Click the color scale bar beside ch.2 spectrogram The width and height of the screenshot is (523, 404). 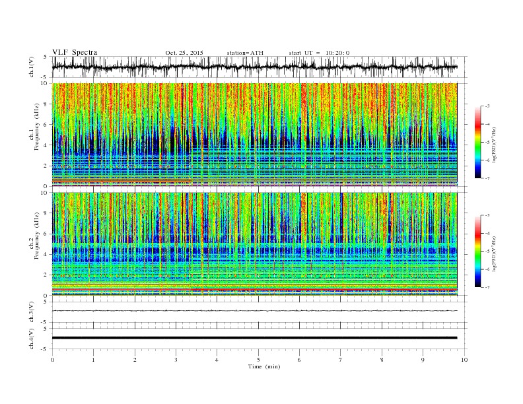pos(477,252)
